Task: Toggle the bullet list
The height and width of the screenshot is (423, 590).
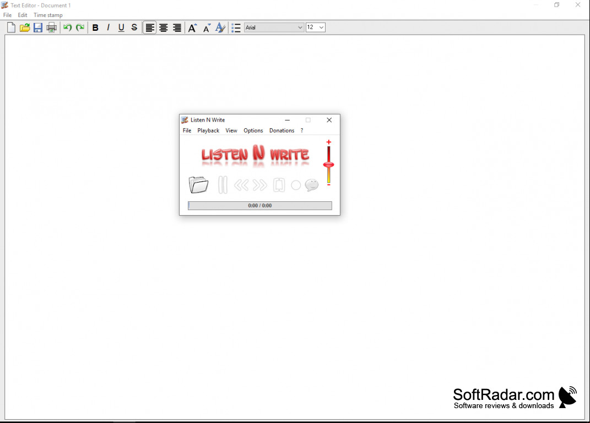Action: 236,28
